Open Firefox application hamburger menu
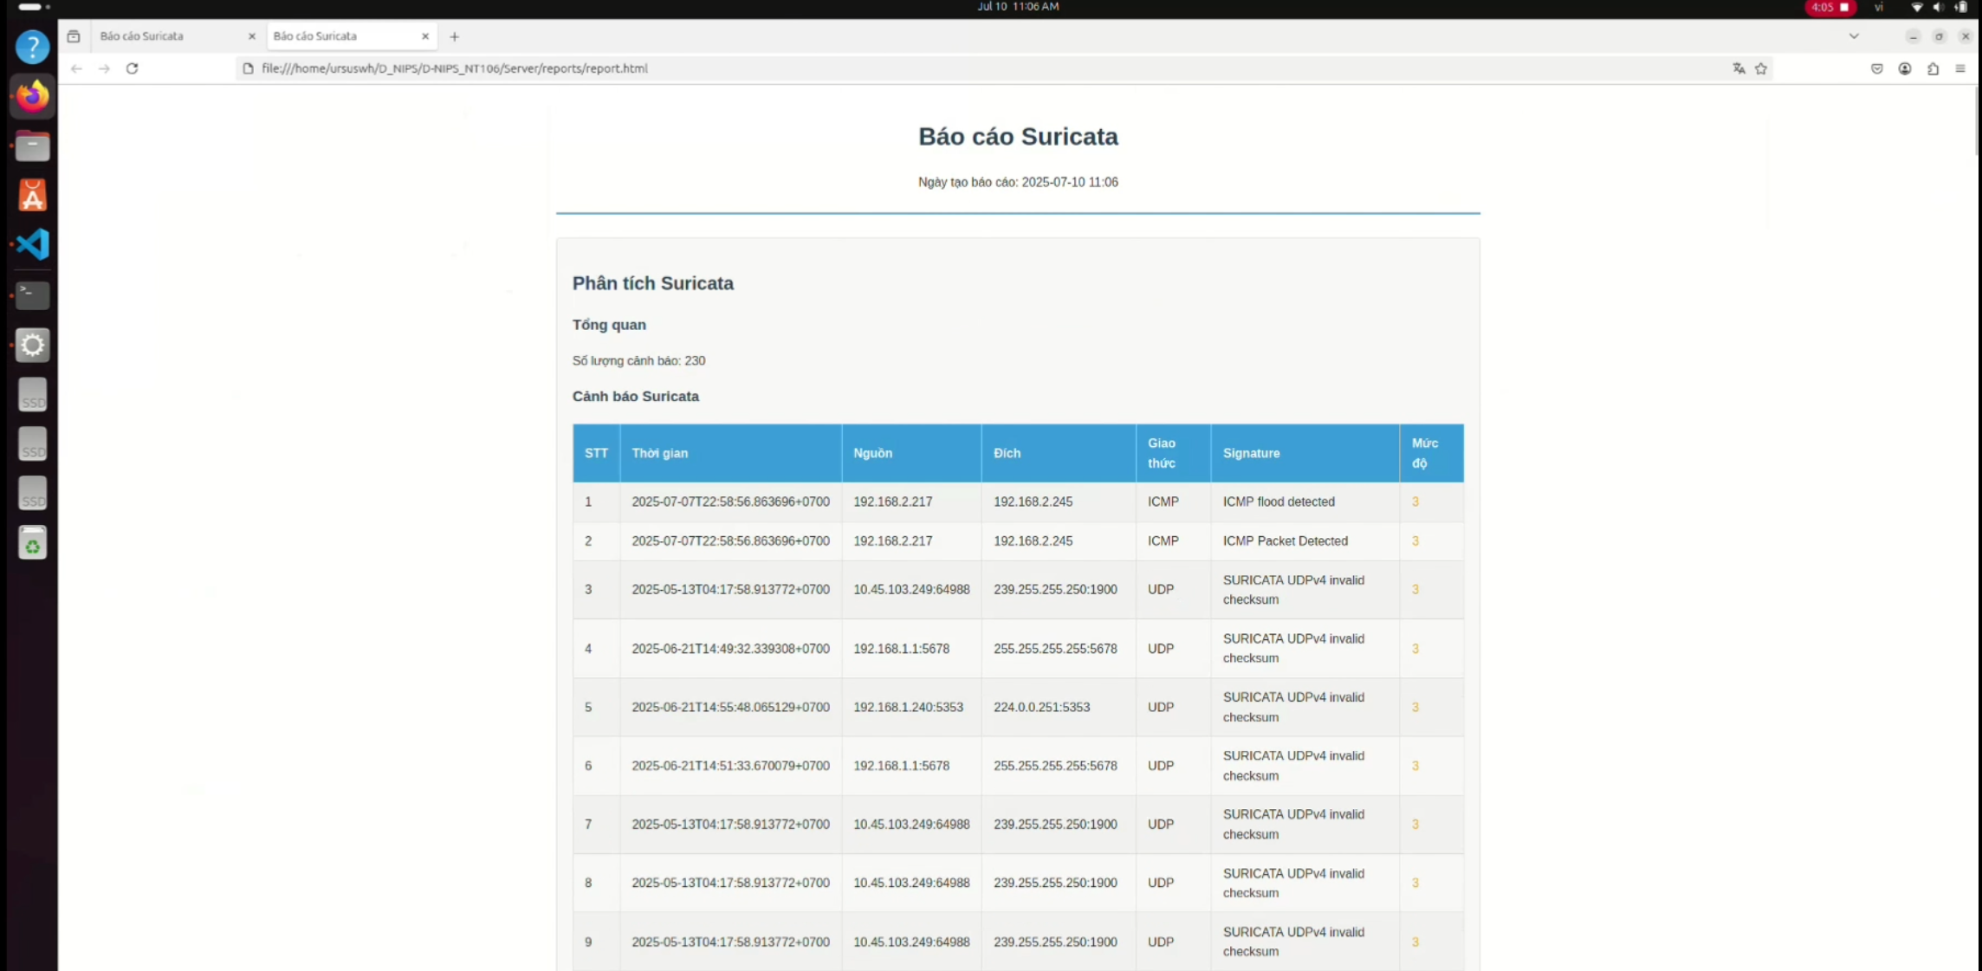This screenshot has width=1982, height=971. 1960,68
